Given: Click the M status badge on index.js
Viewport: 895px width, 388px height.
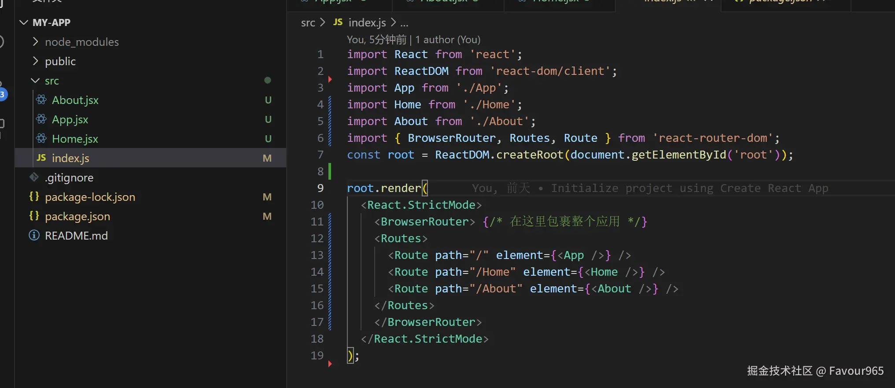Looking at the screenshot, I should 267,158.
